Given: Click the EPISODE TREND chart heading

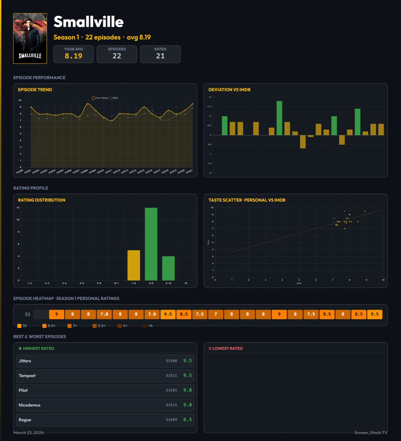Looking at the screenshot, I should pos(35,90).
